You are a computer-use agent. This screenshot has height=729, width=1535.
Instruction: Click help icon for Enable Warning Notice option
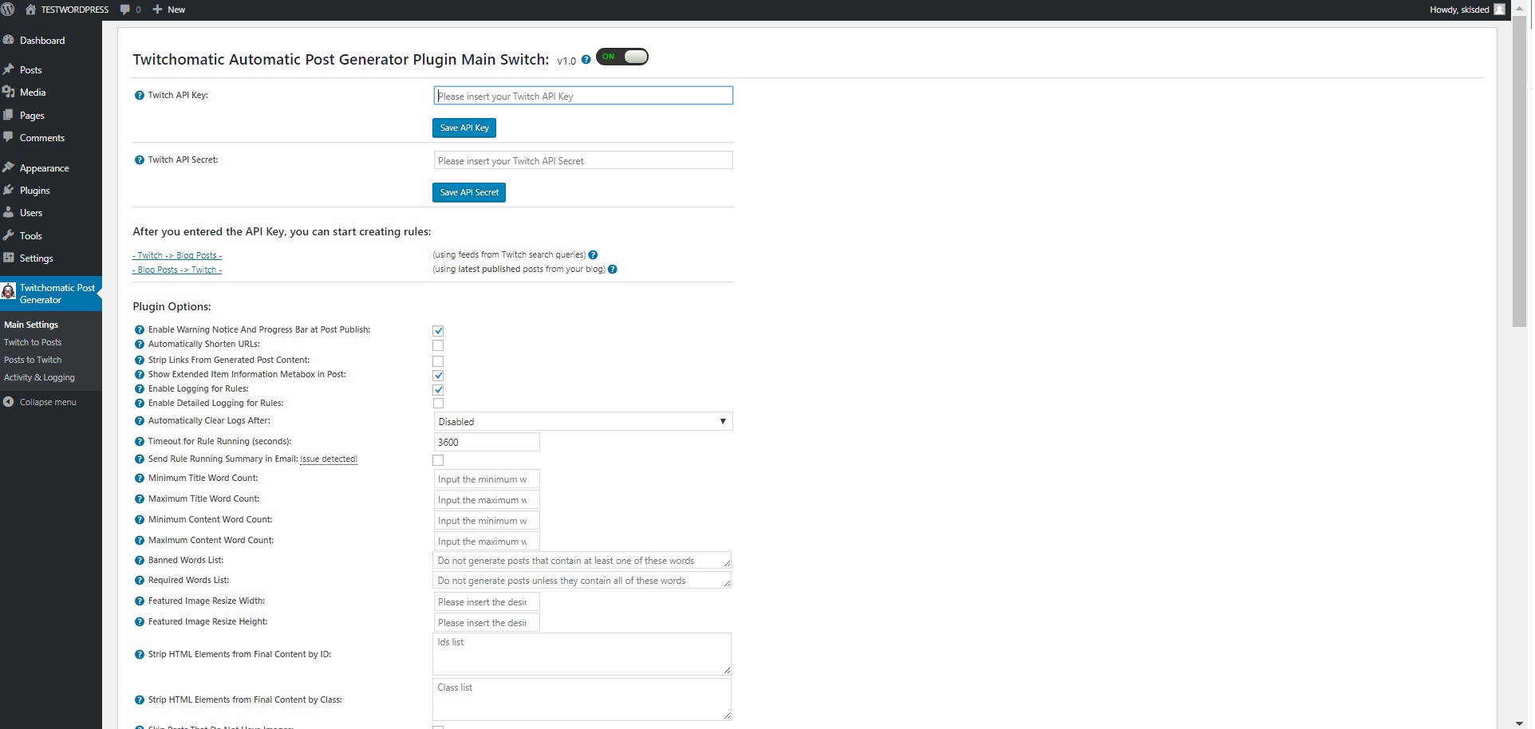(x=140, y=330)
